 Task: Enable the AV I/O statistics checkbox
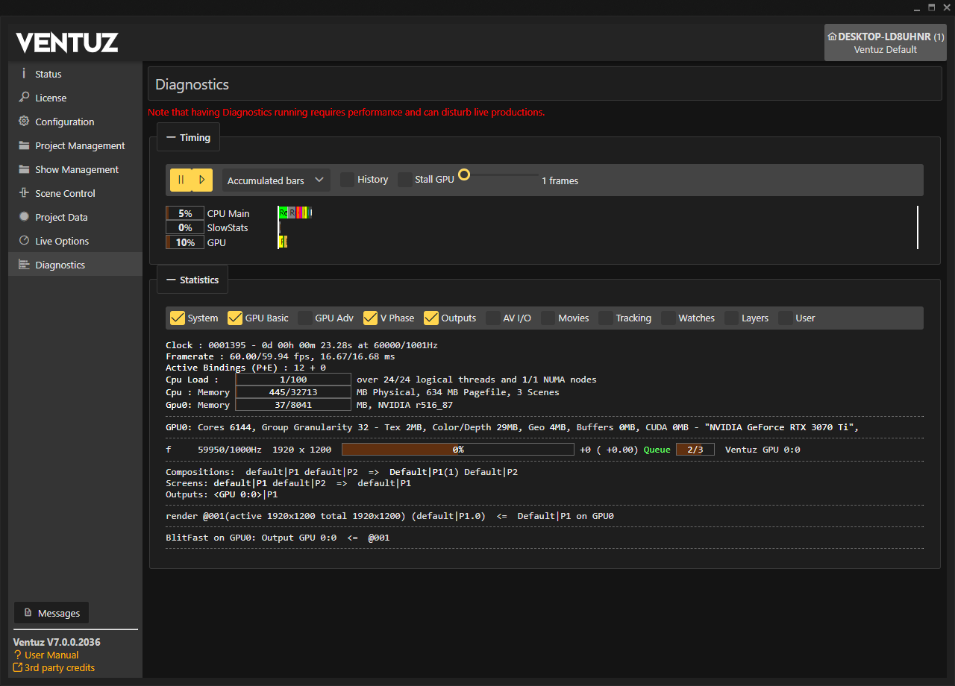coord(493,318)
